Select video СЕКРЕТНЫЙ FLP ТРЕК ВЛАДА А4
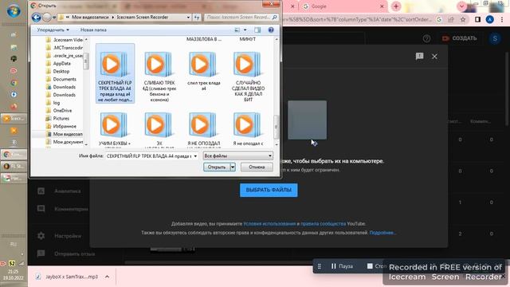510x287 pixels. (115, 73)
